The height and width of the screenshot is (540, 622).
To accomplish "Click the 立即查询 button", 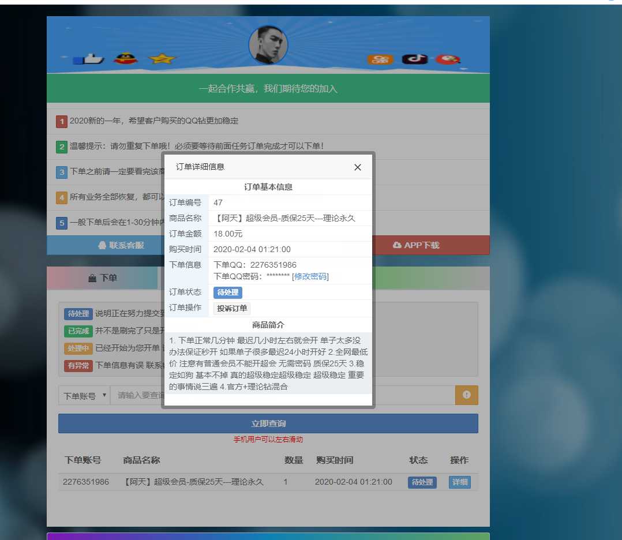I will pyautogui.click(x=268, y=423).
